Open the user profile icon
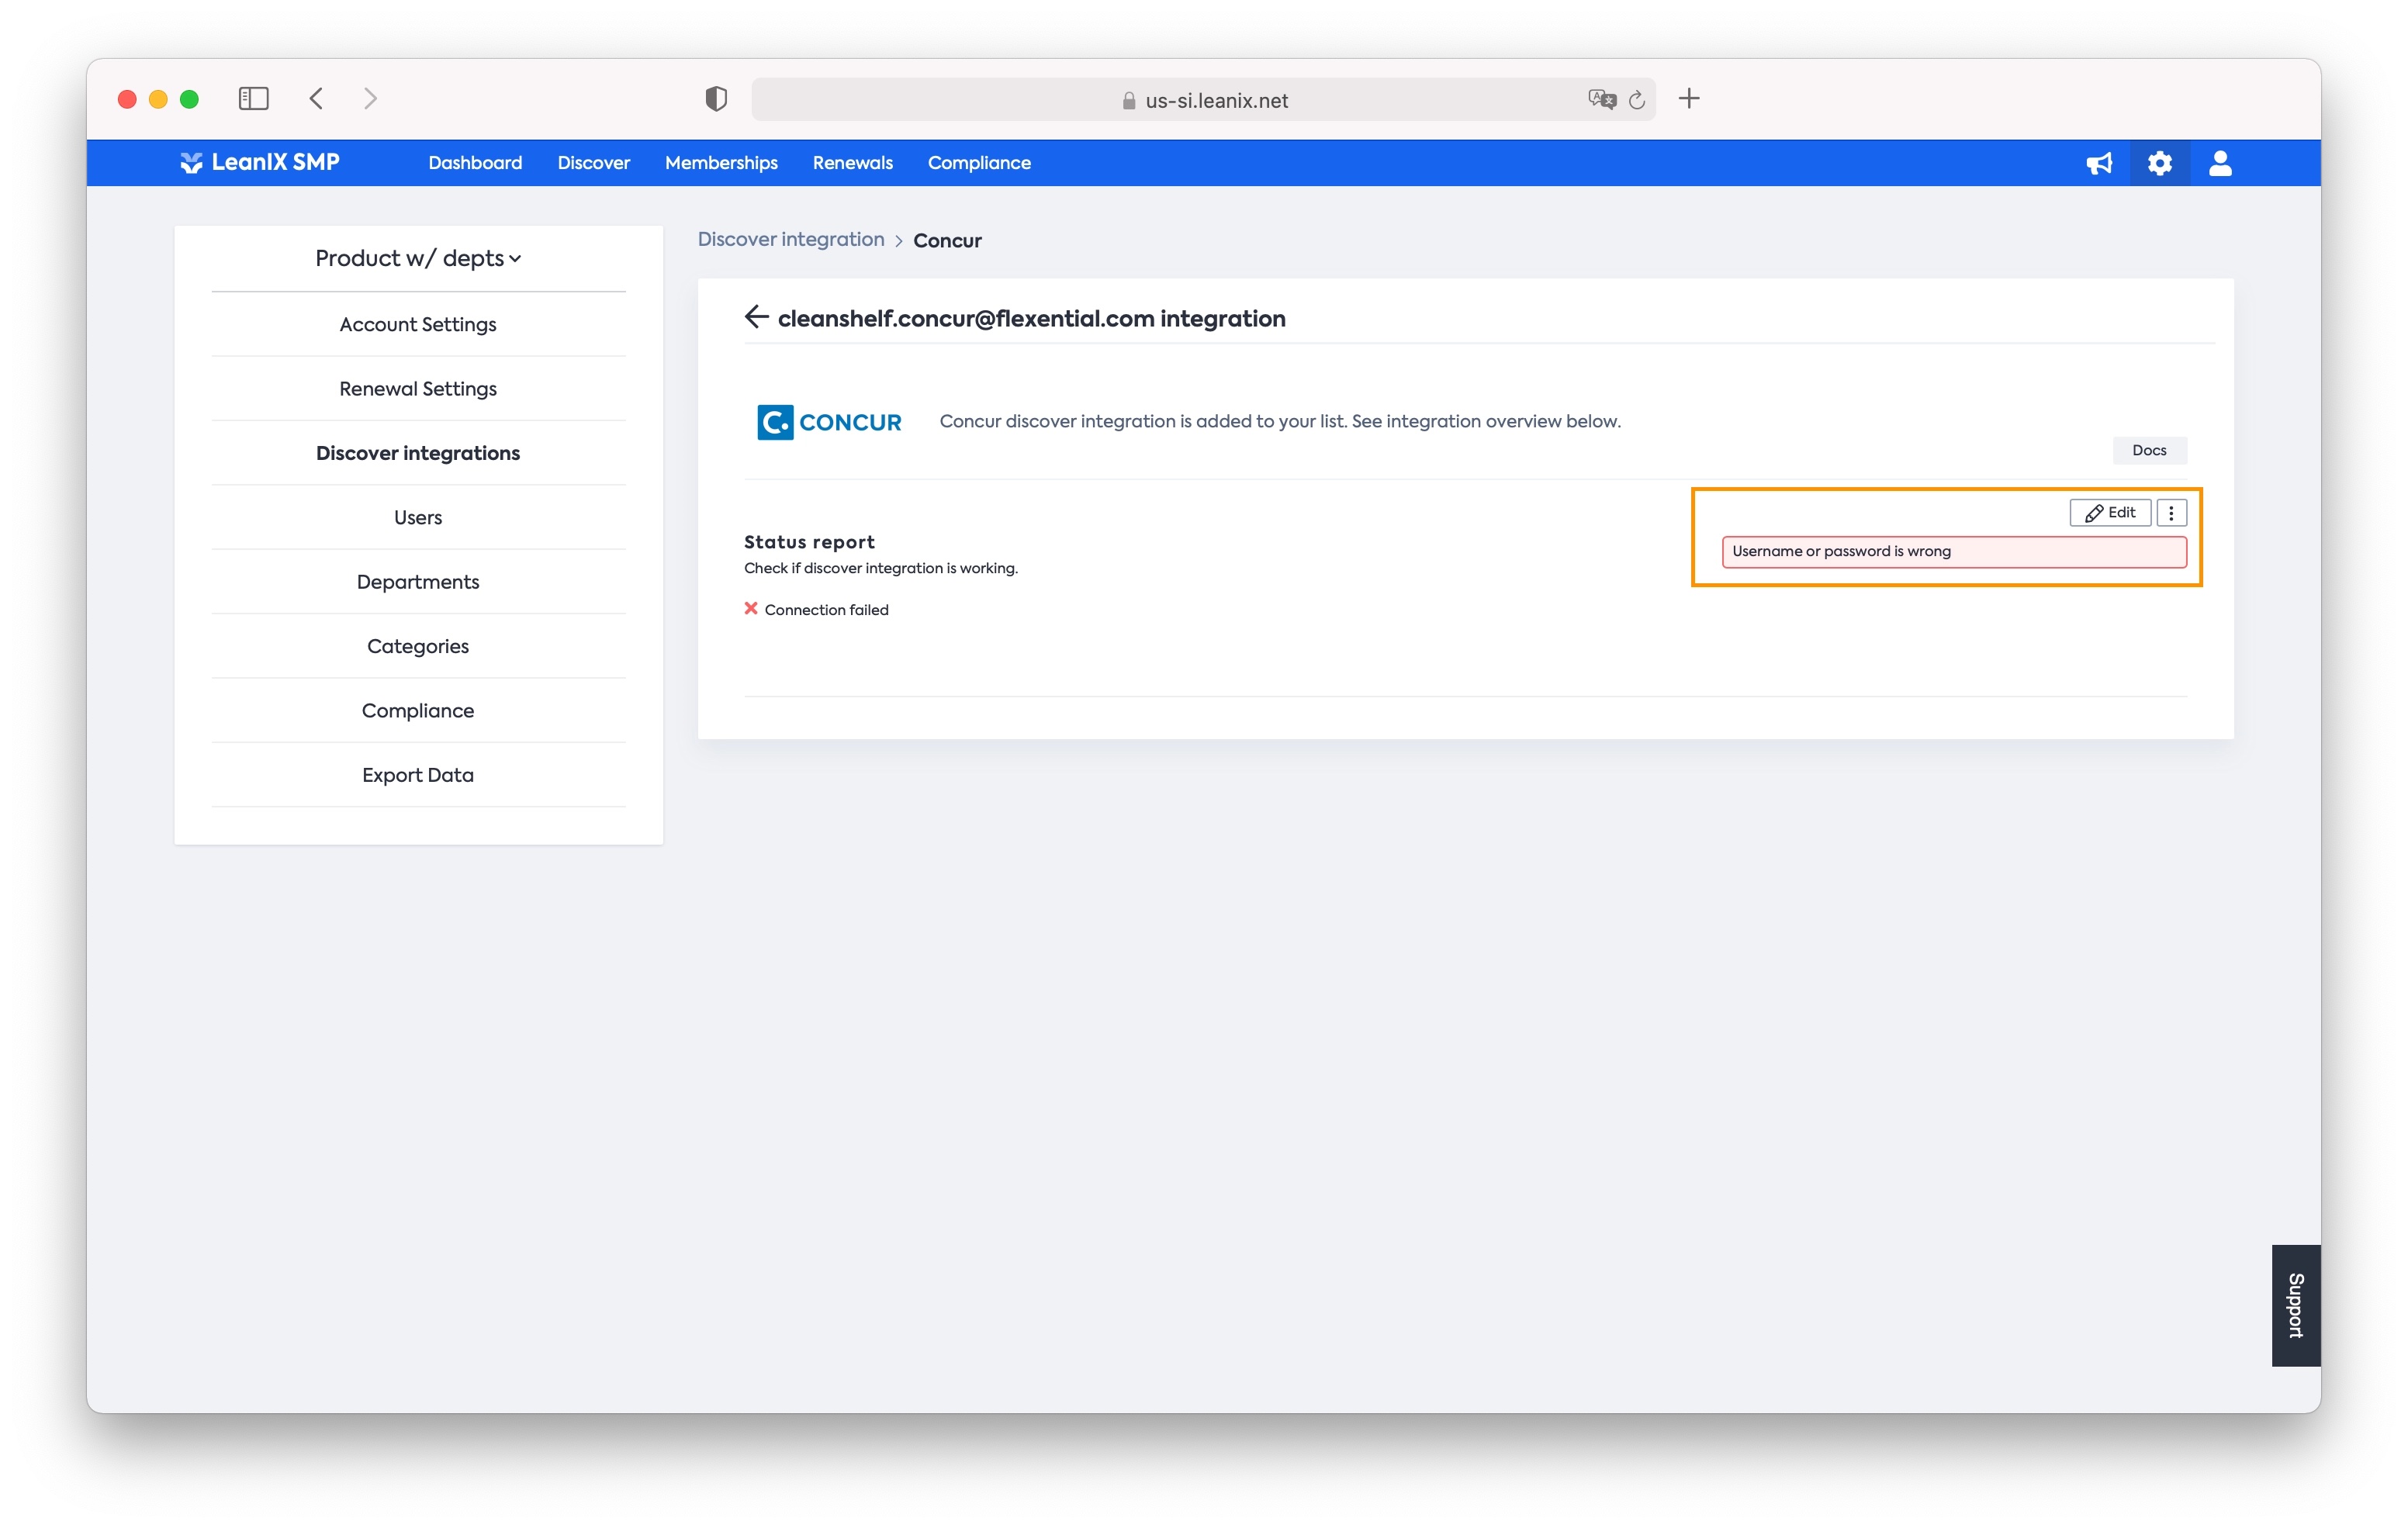 coord(2220,163)
